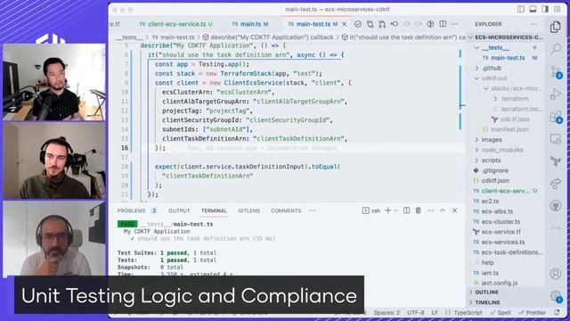Open editor More Actions ellipsis
Viewport: 570px width, 321px height.
(x=455, y=24)
